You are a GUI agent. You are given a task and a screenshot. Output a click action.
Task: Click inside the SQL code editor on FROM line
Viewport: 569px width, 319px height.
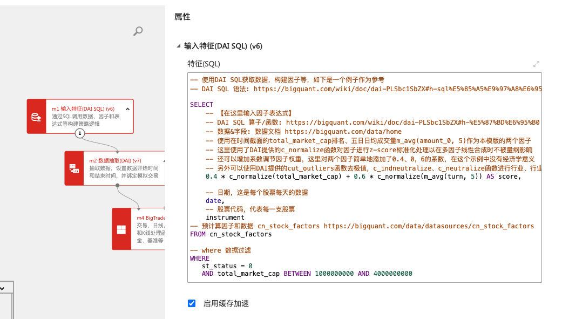coord(231,234)
